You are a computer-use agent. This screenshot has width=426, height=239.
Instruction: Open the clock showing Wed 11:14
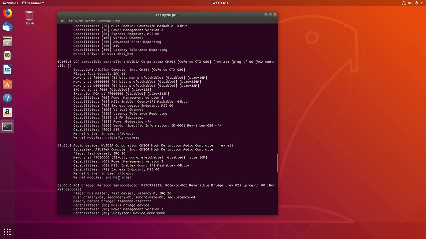(x=220, y=3)
